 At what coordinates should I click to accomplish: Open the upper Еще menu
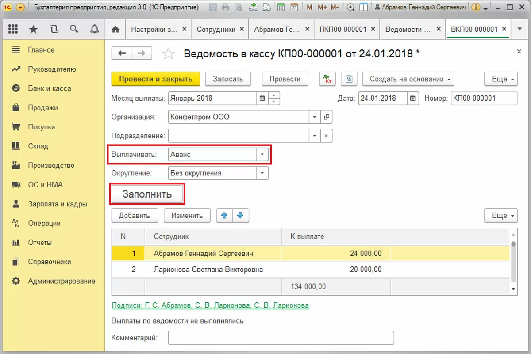coord(501,79)
